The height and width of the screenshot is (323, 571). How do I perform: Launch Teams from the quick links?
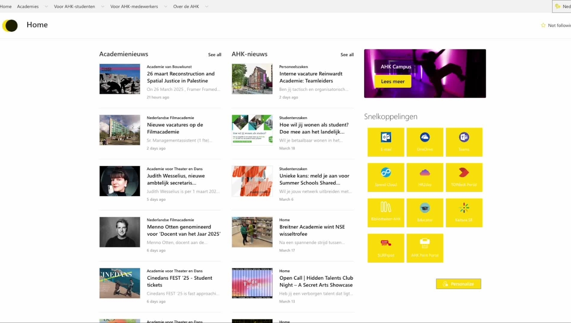464,142
